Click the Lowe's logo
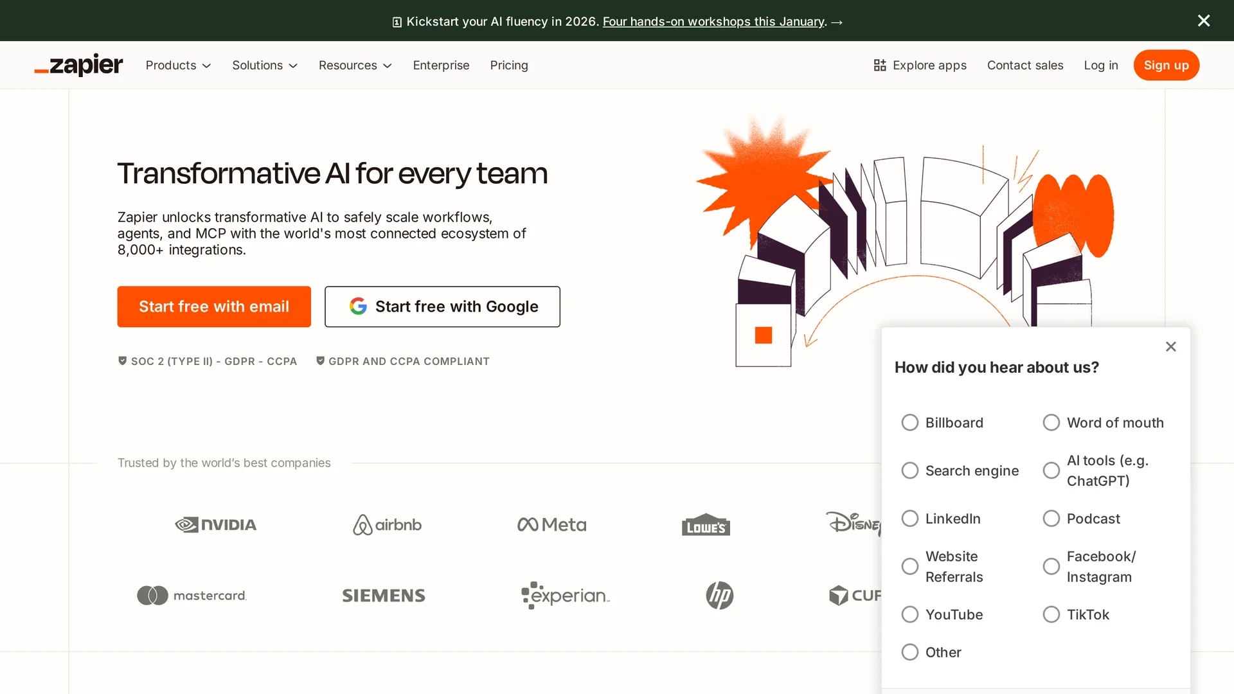The width and height of the screenshot is (1234, 694). (x=706, y=525)
